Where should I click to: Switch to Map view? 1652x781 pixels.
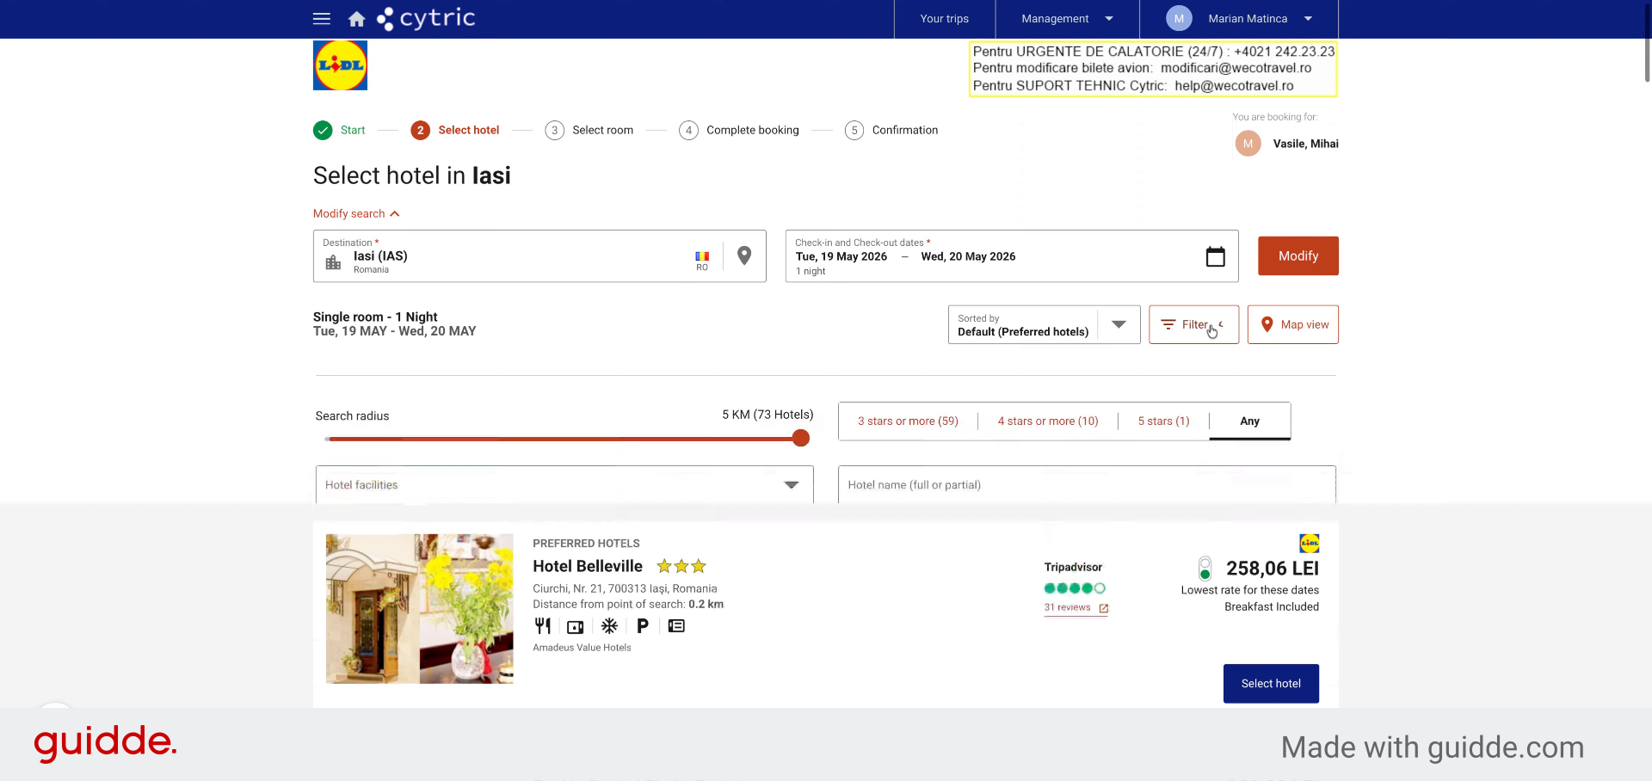[x=1292, y=324]
